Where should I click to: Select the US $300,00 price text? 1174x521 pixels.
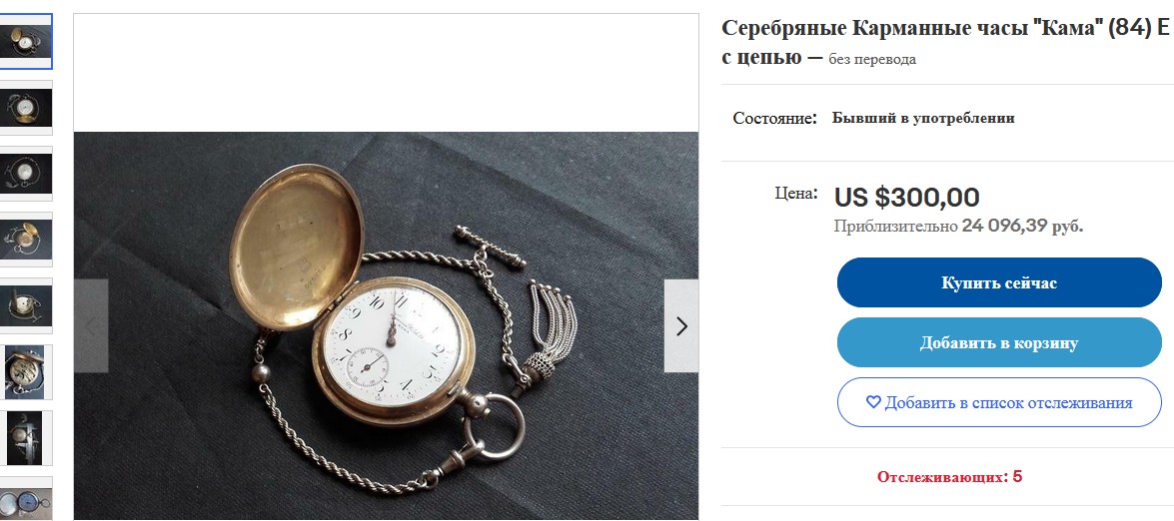tap(906, 198)
